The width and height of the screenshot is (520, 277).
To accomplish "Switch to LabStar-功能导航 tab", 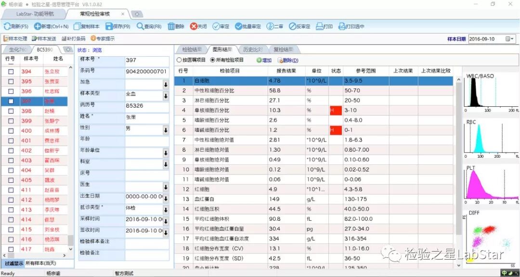I will click(x=35, y=14).
